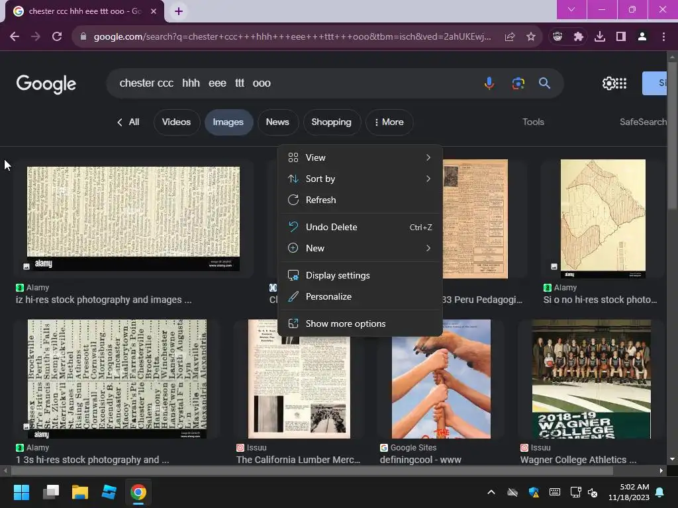Click the search query input field
This screenshot has height=508, width=678.
(294, 83)
